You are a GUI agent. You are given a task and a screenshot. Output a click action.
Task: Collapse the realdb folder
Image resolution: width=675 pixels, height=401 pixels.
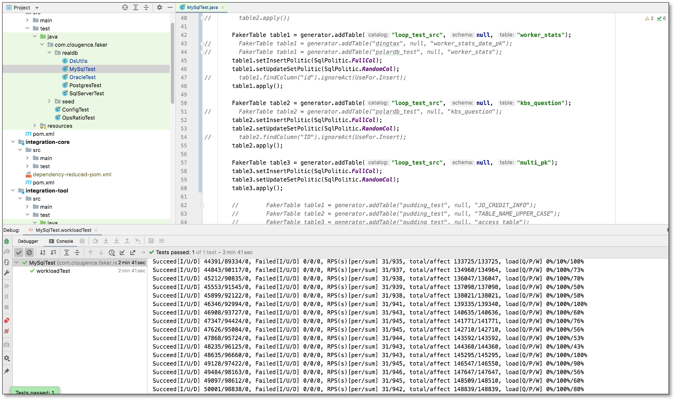pyautogui.click(x=49, y=53)
